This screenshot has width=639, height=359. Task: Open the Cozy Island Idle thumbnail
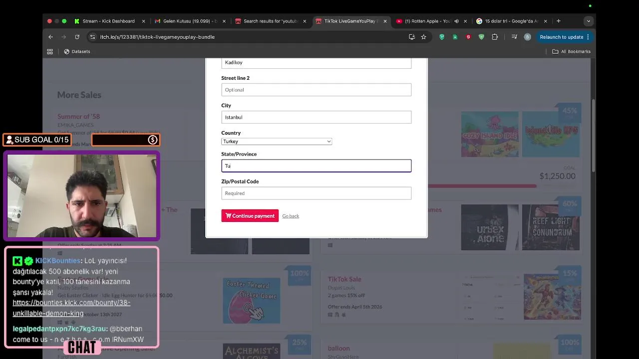489,134
